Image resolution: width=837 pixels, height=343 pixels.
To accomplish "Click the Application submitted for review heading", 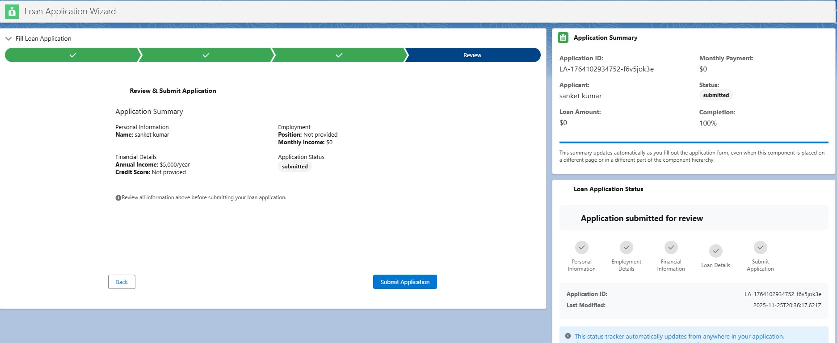I will (642, 218).
